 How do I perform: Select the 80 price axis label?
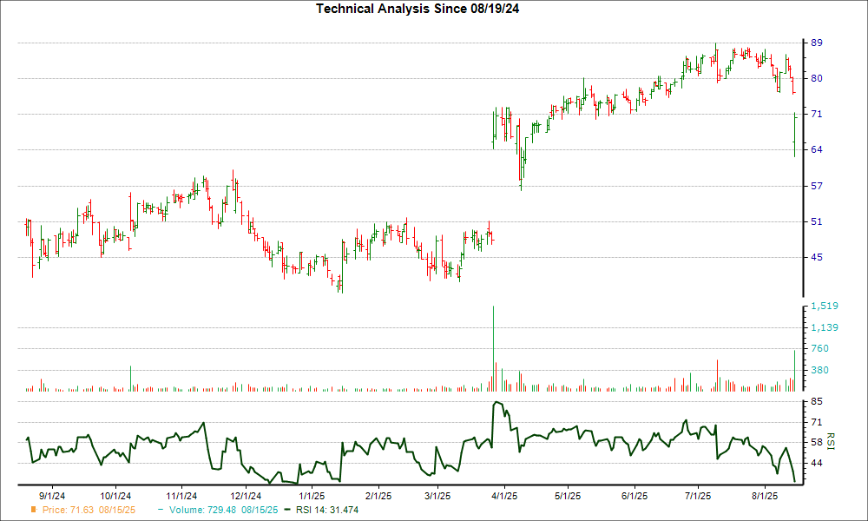[x=817, y=79]
